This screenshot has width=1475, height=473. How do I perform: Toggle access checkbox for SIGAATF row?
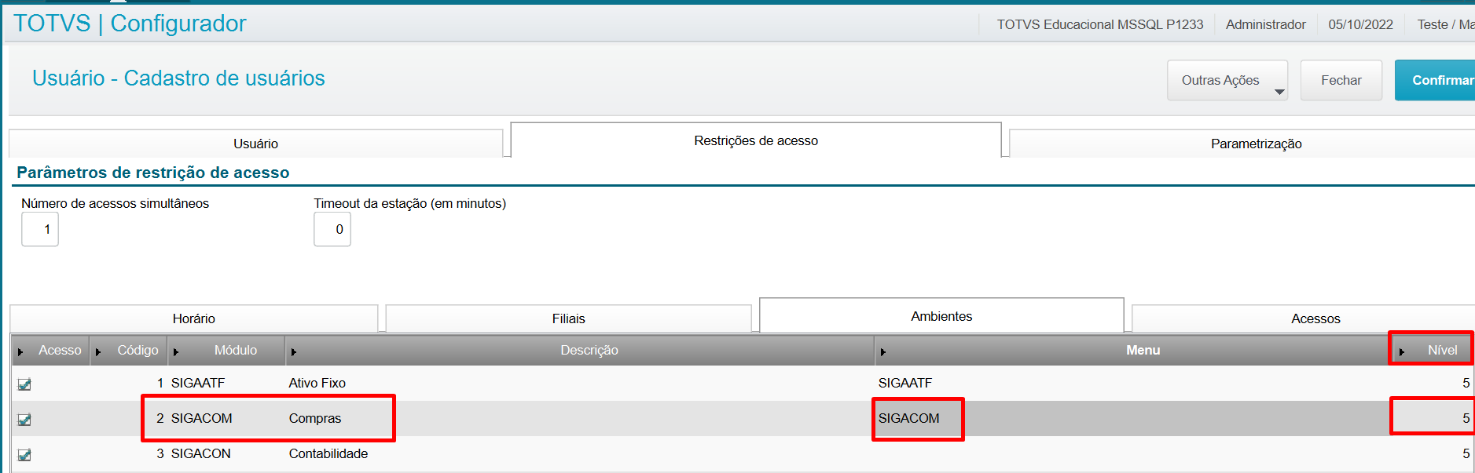point(24,384)
